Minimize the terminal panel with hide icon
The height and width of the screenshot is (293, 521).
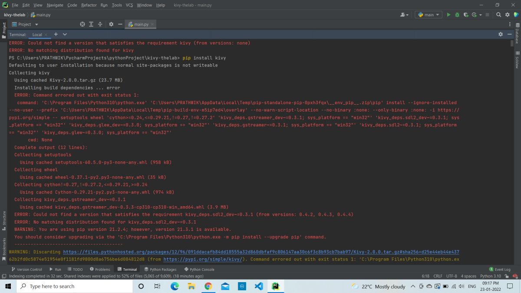pyautogui.click(x=509, y=34)
